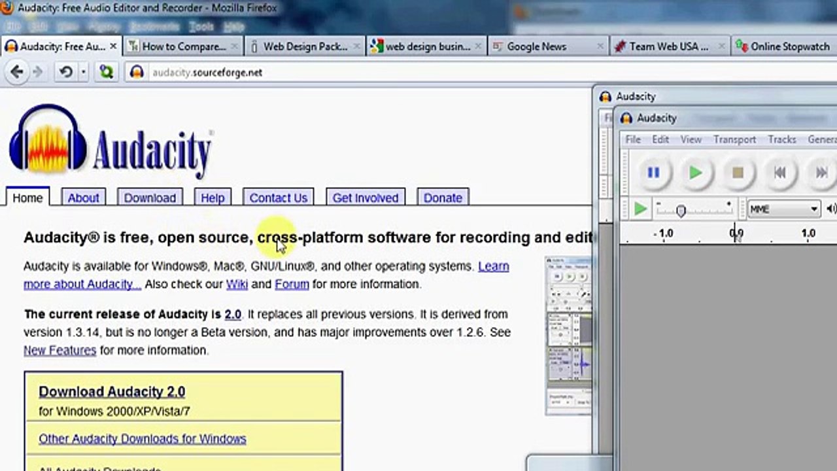This screenshot has height=471, width=837.
Task: Open the Wiki link in the intro paragraph
Action: (237, 284)
